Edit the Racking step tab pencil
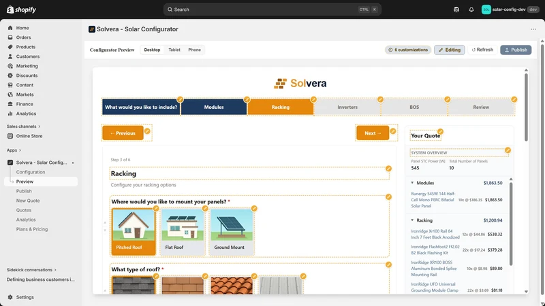The height and width of the screenshot is (306, 545). pyautogui.click(x=313, y=99)
